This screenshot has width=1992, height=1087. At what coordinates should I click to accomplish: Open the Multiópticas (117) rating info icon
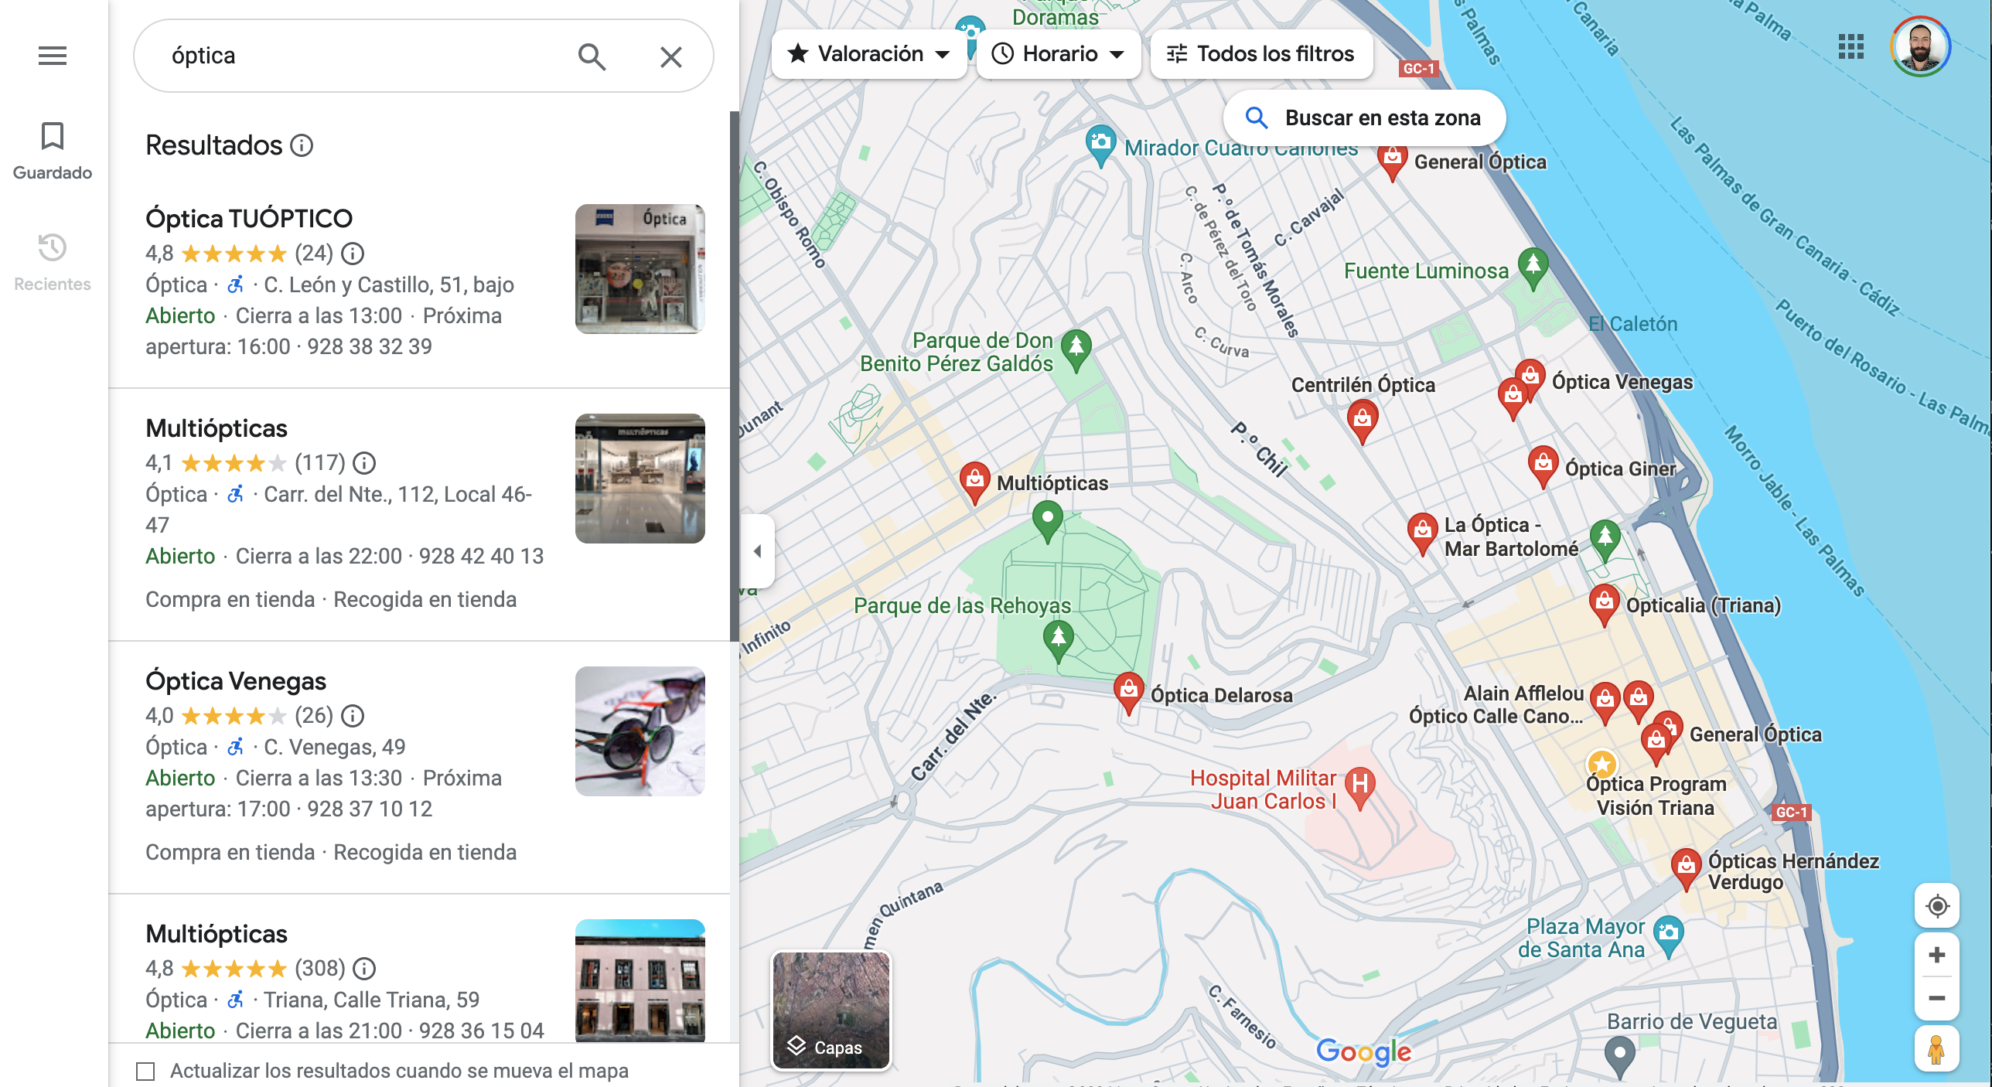(364, 463)
